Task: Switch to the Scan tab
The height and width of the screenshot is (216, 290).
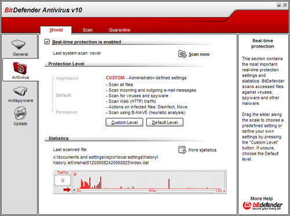Action: pyautogui.click(x=88, y=30)
